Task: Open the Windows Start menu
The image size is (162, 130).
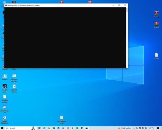Action: (2, 128)
